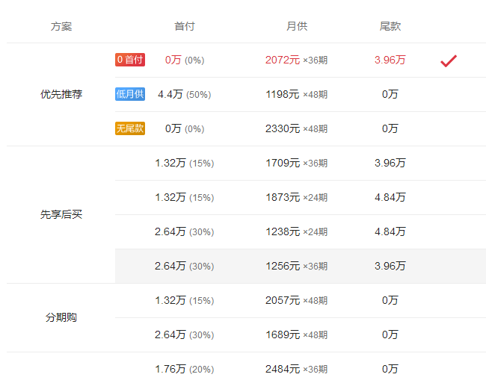Click the '优先推荐' category label
Image resolution: width=486 pixels, height=389 pixels.
click(61, 95)
